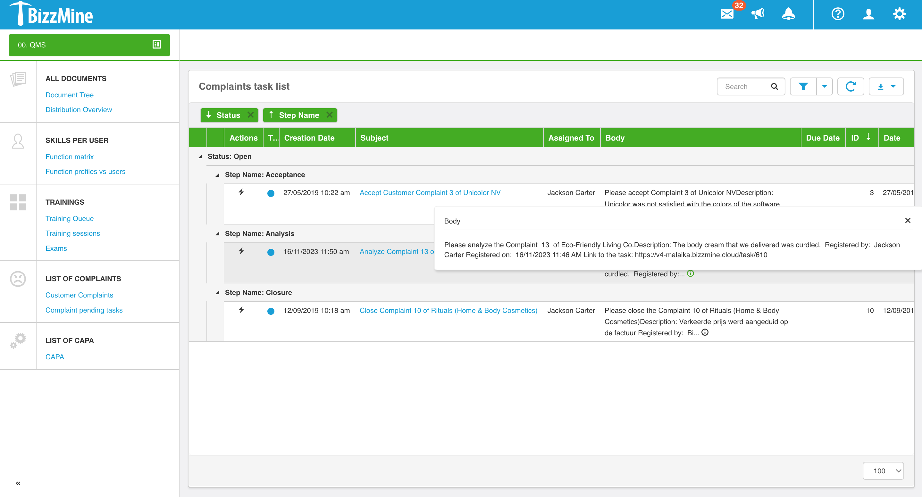Select the per-page count dropdown showing 100
Screen dimensions: 922x497
pyautogui.click(x=884, y=471)
